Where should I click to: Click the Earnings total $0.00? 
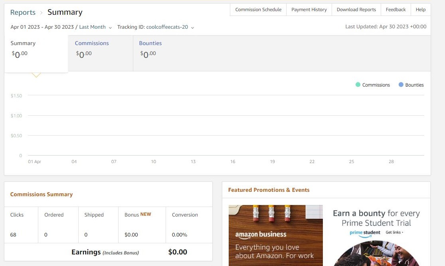pyautogui.click(x=178, y=252)
